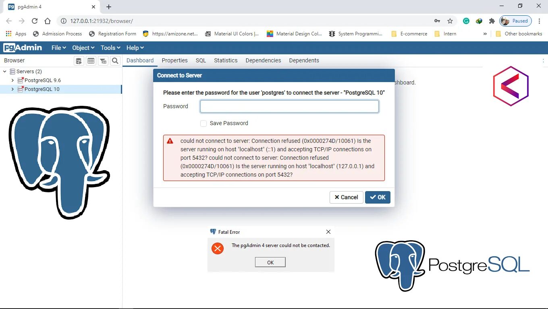Screen dimensions: 548x309
Task: Collapse the Servers (2) tree node
Action: (5, 71)
